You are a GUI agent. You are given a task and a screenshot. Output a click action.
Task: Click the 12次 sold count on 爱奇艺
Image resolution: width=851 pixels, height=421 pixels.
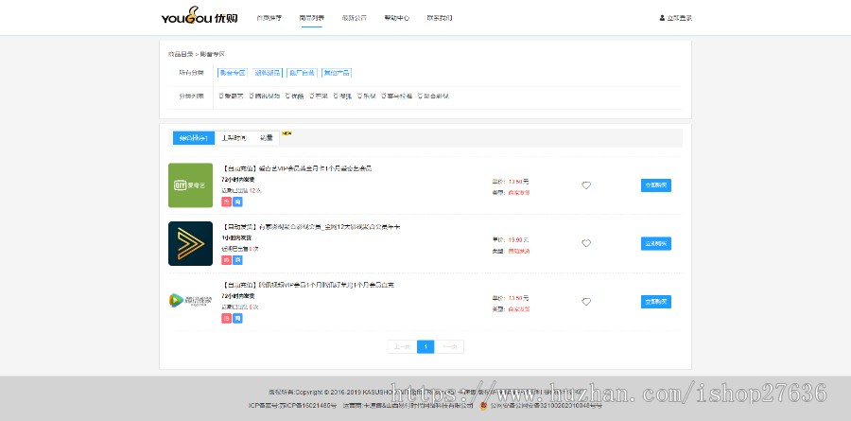[255, 191]
